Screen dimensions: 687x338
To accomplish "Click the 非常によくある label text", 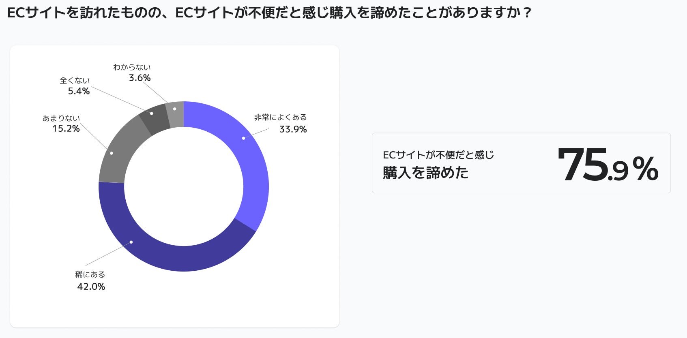I will pos(281,117).
